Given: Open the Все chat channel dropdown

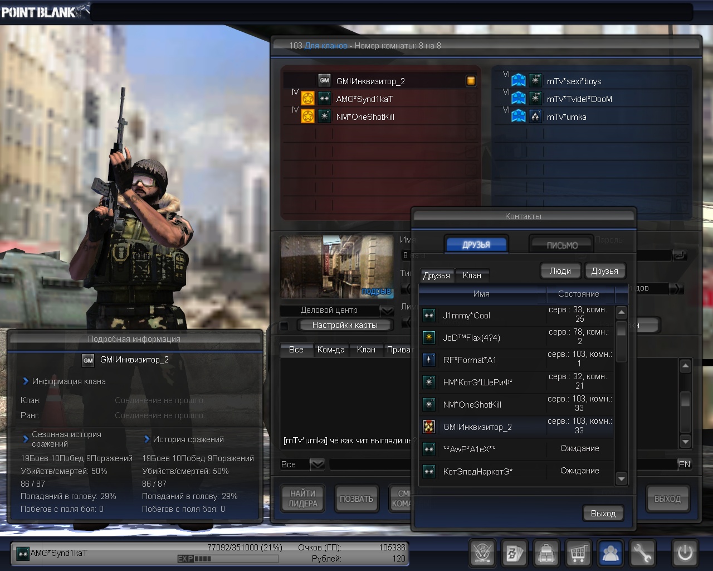Looking at the screenshot, I should [x=317, y=464].
